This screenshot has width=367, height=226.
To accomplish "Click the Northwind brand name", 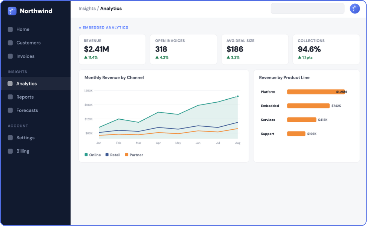I will point(36,11).
